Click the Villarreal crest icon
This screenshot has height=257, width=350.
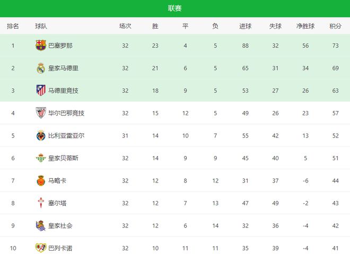40,135
